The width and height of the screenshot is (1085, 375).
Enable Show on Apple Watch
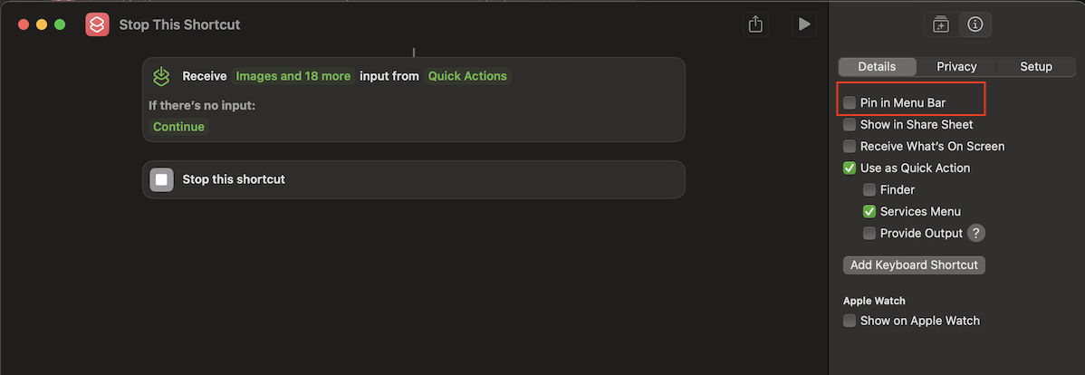point(850,321)
